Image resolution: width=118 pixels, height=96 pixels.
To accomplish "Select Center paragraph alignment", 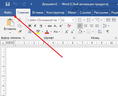I will click(x=86, y=26).
